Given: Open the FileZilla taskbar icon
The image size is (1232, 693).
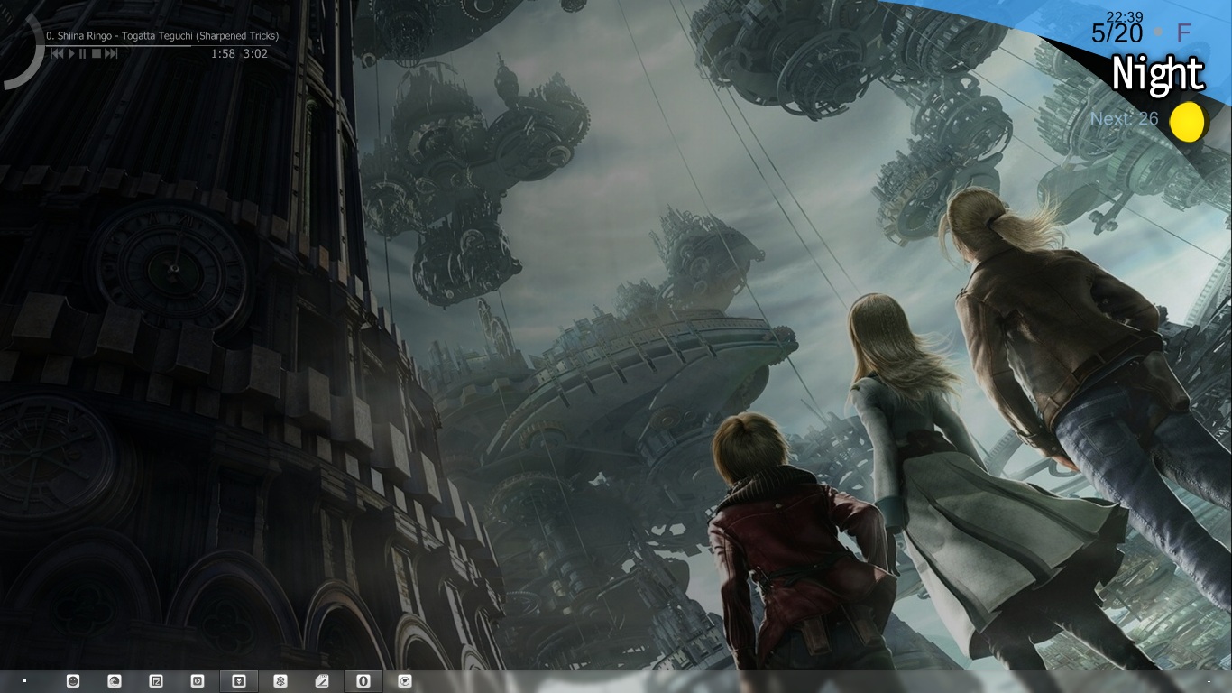Looking at the screenshot, I should pos(155,681).
